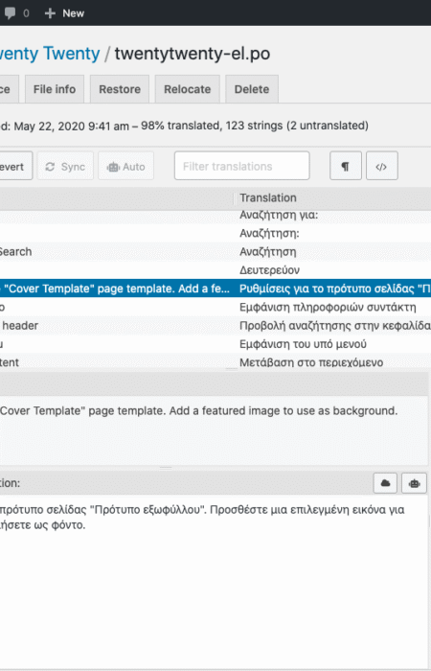This screenshot has width=431, height=671.
Task: Click the Sync button
Action: [x=65, y=166]
